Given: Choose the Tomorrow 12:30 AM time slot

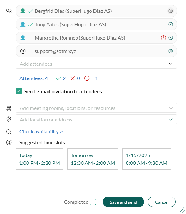Looking at the screenshot, I should point(93,159).
